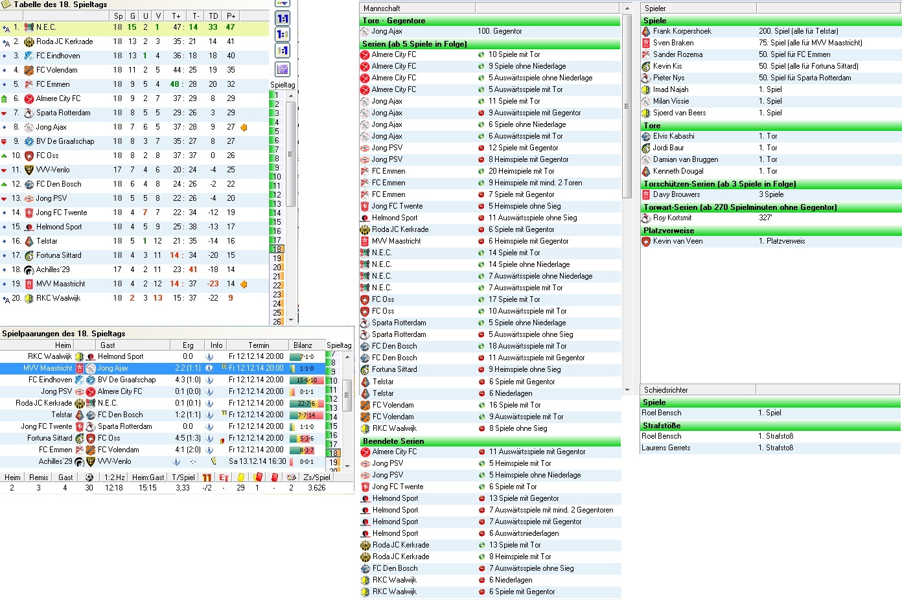Click up arrow of league table Spieltag scrollbar
Screen dimensions: 902x600
coord(290,95)
